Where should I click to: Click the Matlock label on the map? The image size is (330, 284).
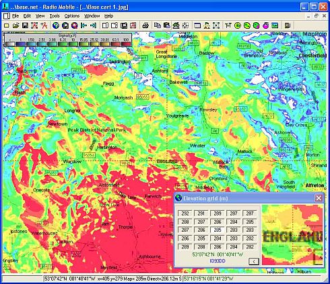[245, 152]
